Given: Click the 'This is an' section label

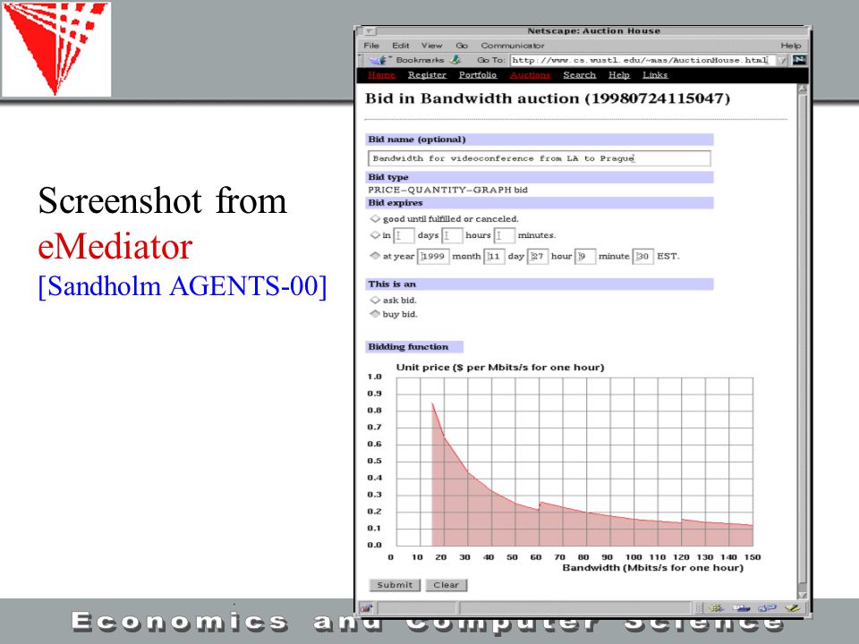Looking at the screenshot, I should [x=392, y=284].
